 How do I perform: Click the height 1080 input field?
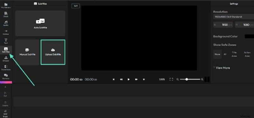tap(244, 25)
